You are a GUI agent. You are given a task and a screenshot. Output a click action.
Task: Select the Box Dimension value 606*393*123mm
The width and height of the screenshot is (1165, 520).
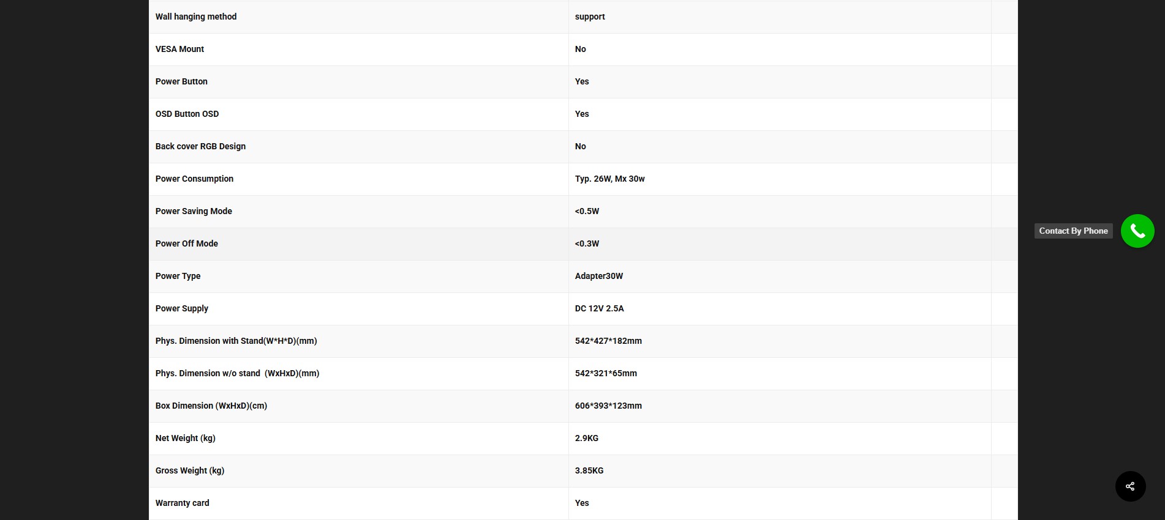click(608, 406)
